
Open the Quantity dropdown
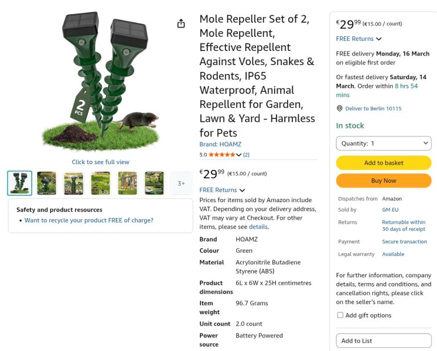pos(384,143)
